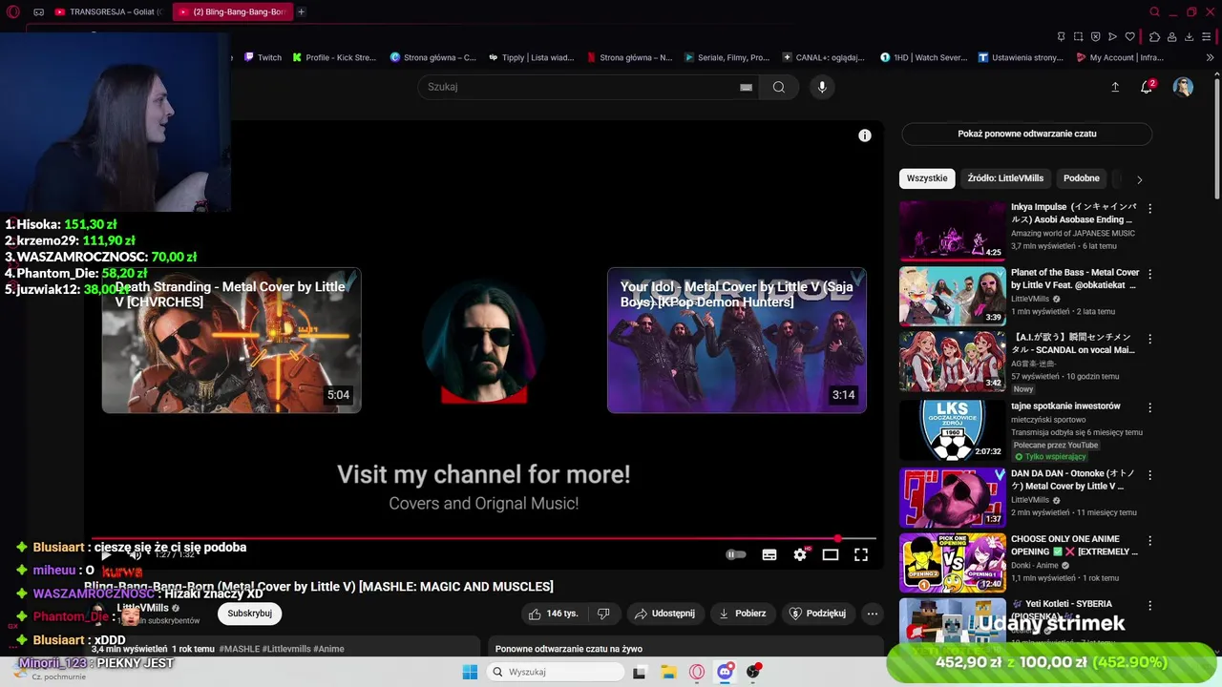Open the CANAL+ bookmark
The image size is (1222, 687).
coord(823,57)
